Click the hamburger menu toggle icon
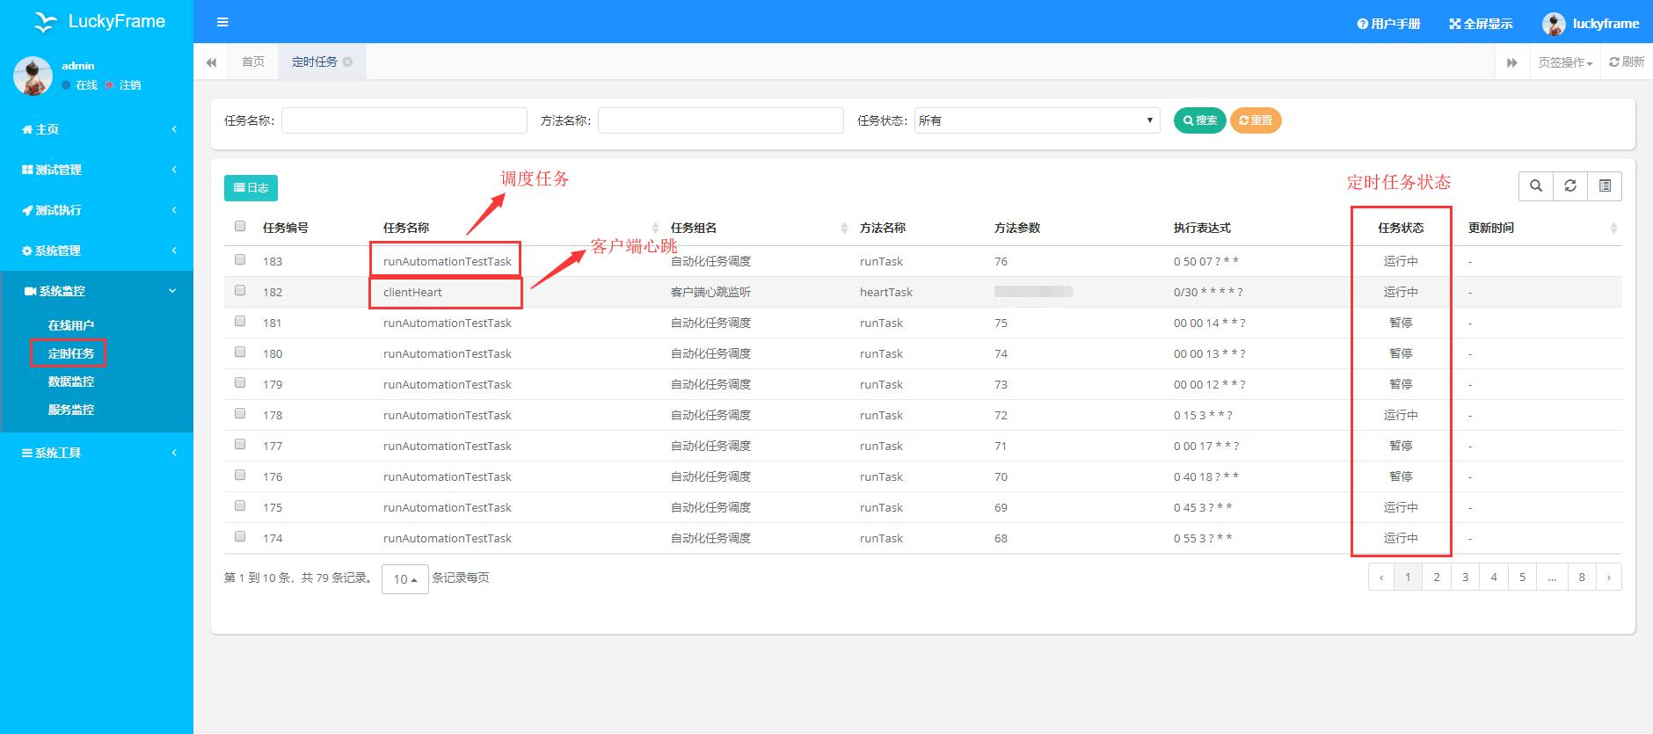Image resolution: width=1653 pixels, height=734 pixels. (x=222, y=22)
